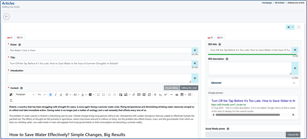
Task: Open the insert table dropdown
Action: click(183, 95)
